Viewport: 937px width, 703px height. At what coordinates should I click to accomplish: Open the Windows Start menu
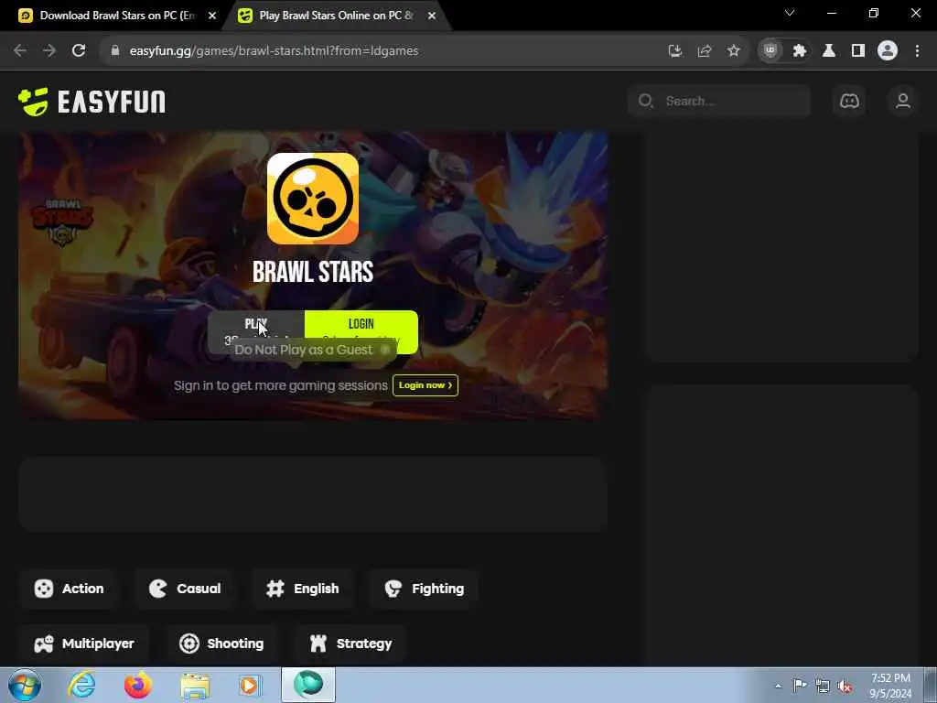(25, 685)
